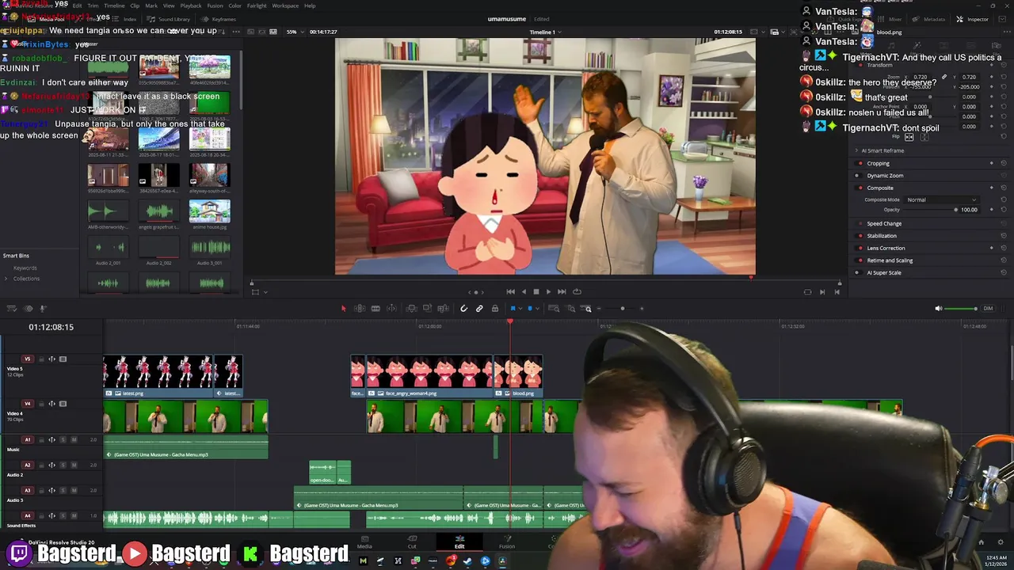
Task: Toggle the Composite section enable switch
Action: (x=860, y=188)
